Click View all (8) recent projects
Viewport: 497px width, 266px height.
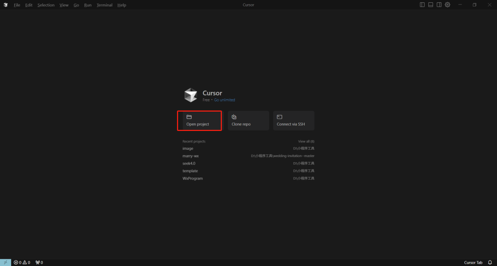(x=306, y=141)
